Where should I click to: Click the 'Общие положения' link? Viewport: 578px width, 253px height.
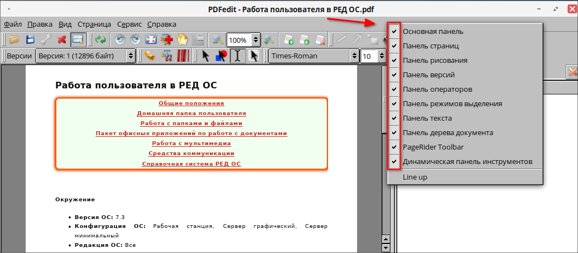(191, 103)
